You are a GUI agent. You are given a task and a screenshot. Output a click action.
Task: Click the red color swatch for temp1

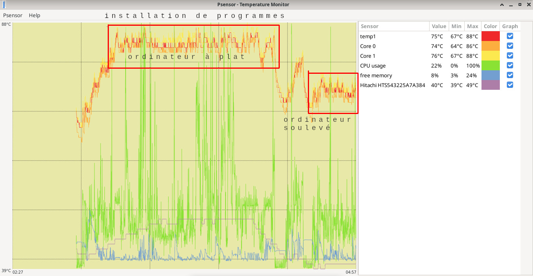490,36
